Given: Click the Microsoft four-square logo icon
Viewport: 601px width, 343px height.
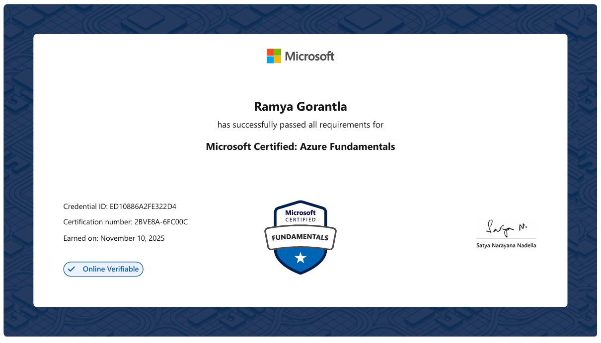Looking at the screenshot, I should (x=274, y=56).
